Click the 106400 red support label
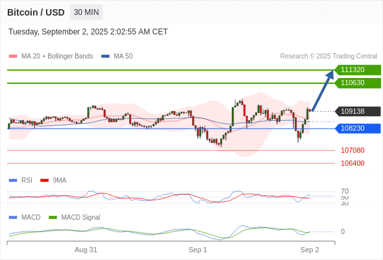This screenshot has width=383, height=260. [352, 163]
